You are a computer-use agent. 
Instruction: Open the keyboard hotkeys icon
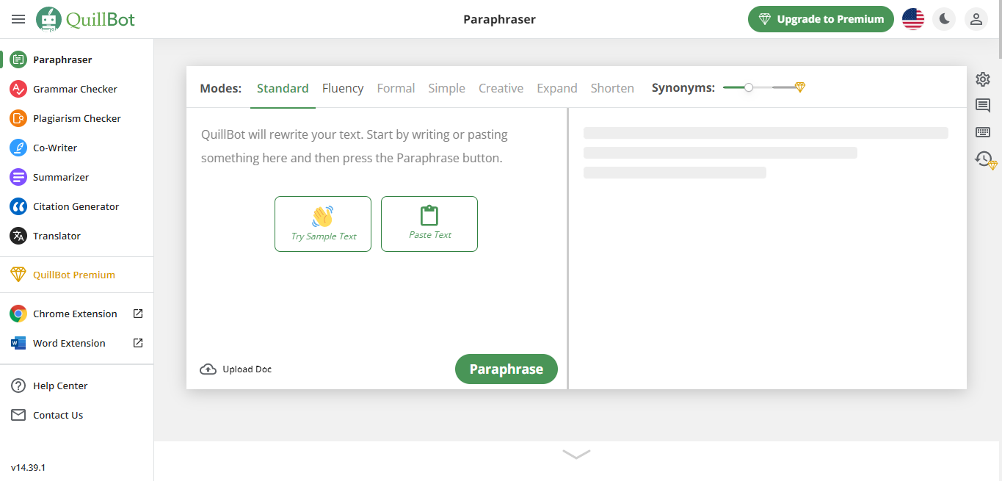983,132
